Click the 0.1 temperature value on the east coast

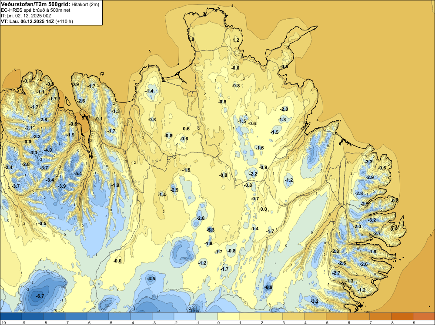(394, 229)
